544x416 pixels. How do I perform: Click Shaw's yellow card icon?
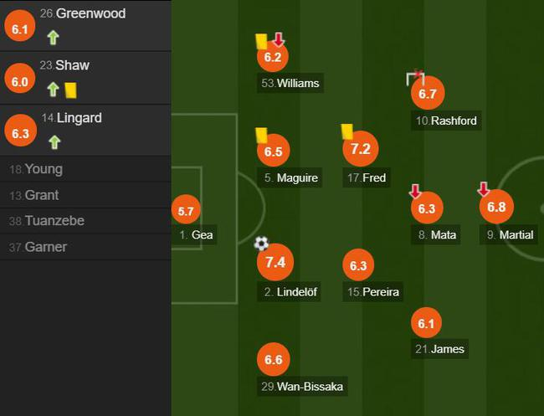[x=70, y=90]
